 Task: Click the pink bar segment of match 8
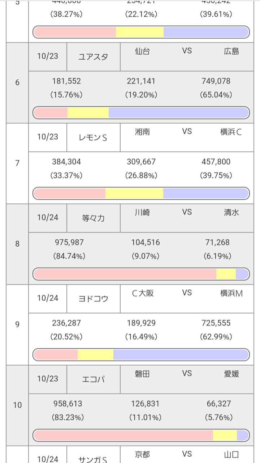click(x=125, y=274)
